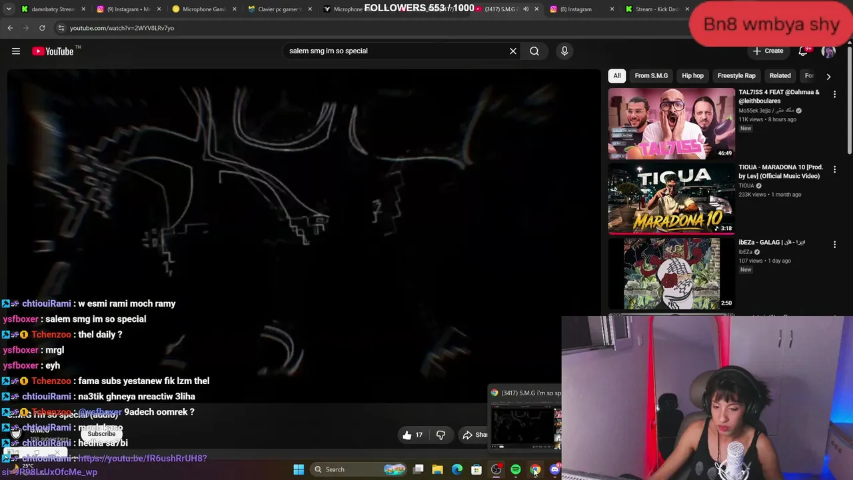Viewport: 853px width, 480px height.
Task: Open TAL7ISS 4 FEAT video title
Action: 779,97
